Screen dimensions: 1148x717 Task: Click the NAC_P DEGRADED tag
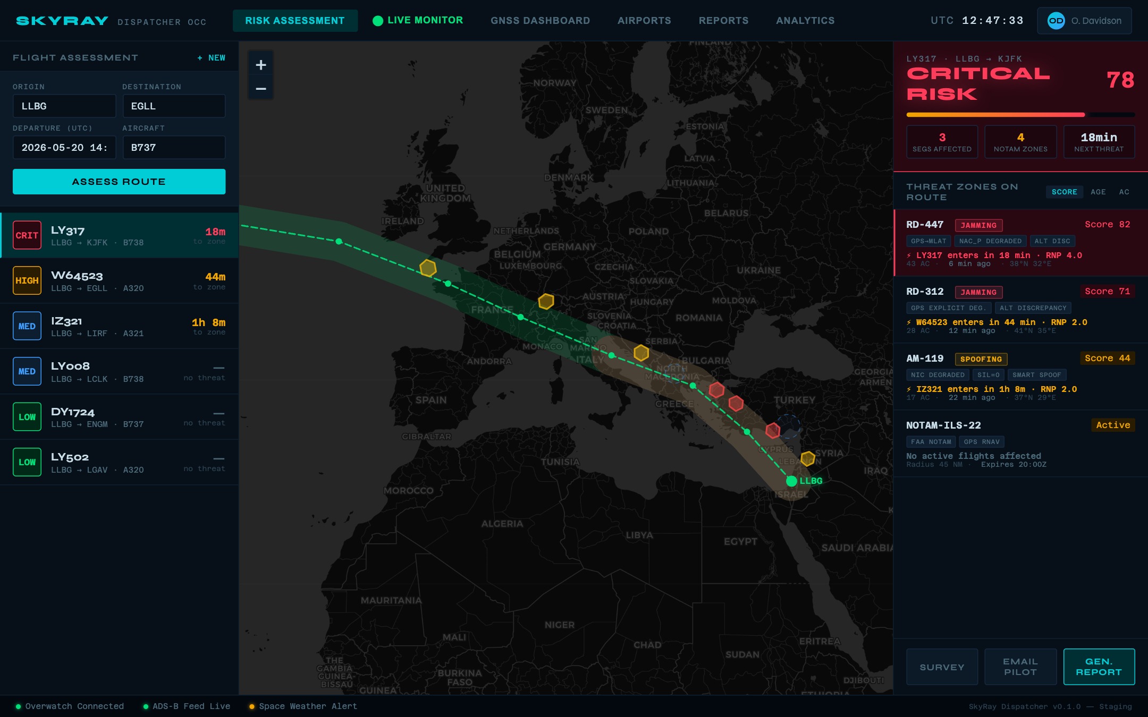click(990, 241)
